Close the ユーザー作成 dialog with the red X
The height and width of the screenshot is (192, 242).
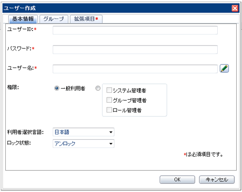pyautogui.click(x=235, y=8)
